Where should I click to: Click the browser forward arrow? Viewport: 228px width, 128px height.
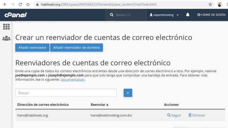tap(13, 4)
